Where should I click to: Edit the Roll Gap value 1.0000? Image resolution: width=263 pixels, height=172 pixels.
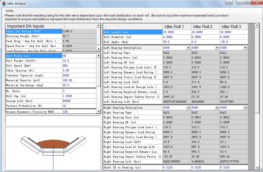pyautogui.click(x=79, y=96)
